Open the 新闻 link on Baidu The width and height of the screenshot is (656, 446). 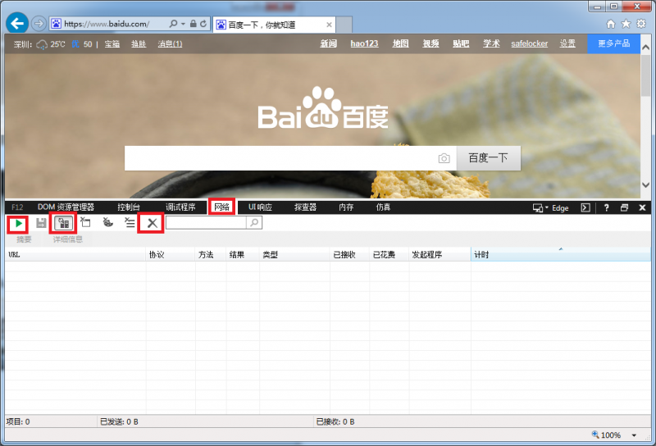[x=329, y=43]
